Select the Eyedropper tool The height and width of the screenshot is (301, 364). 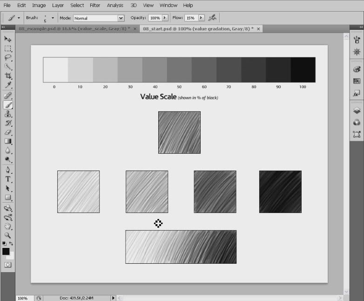7,85
